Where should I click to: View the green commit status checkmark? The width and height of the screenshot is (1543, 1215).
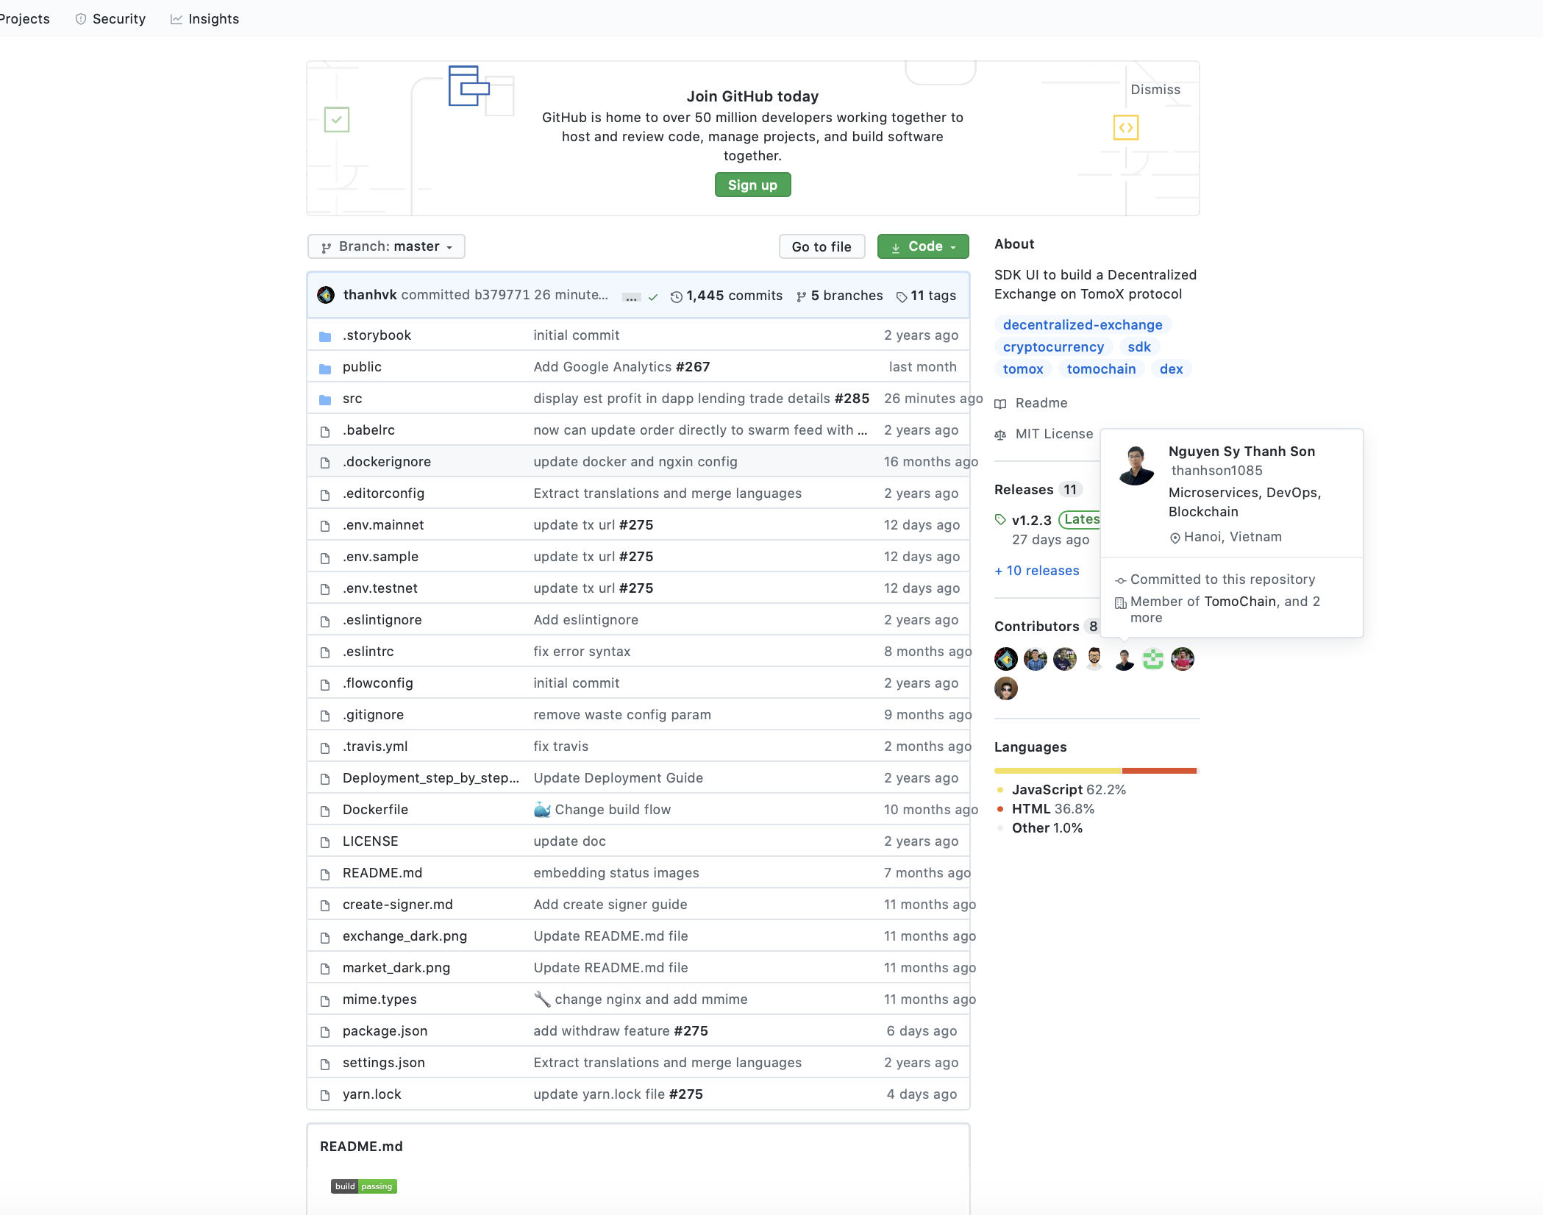tap(653, 296)
